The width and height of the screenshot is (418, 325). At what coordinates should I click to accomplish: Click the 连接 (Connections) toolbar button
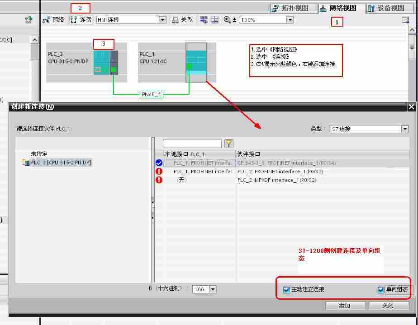[81, 20]
